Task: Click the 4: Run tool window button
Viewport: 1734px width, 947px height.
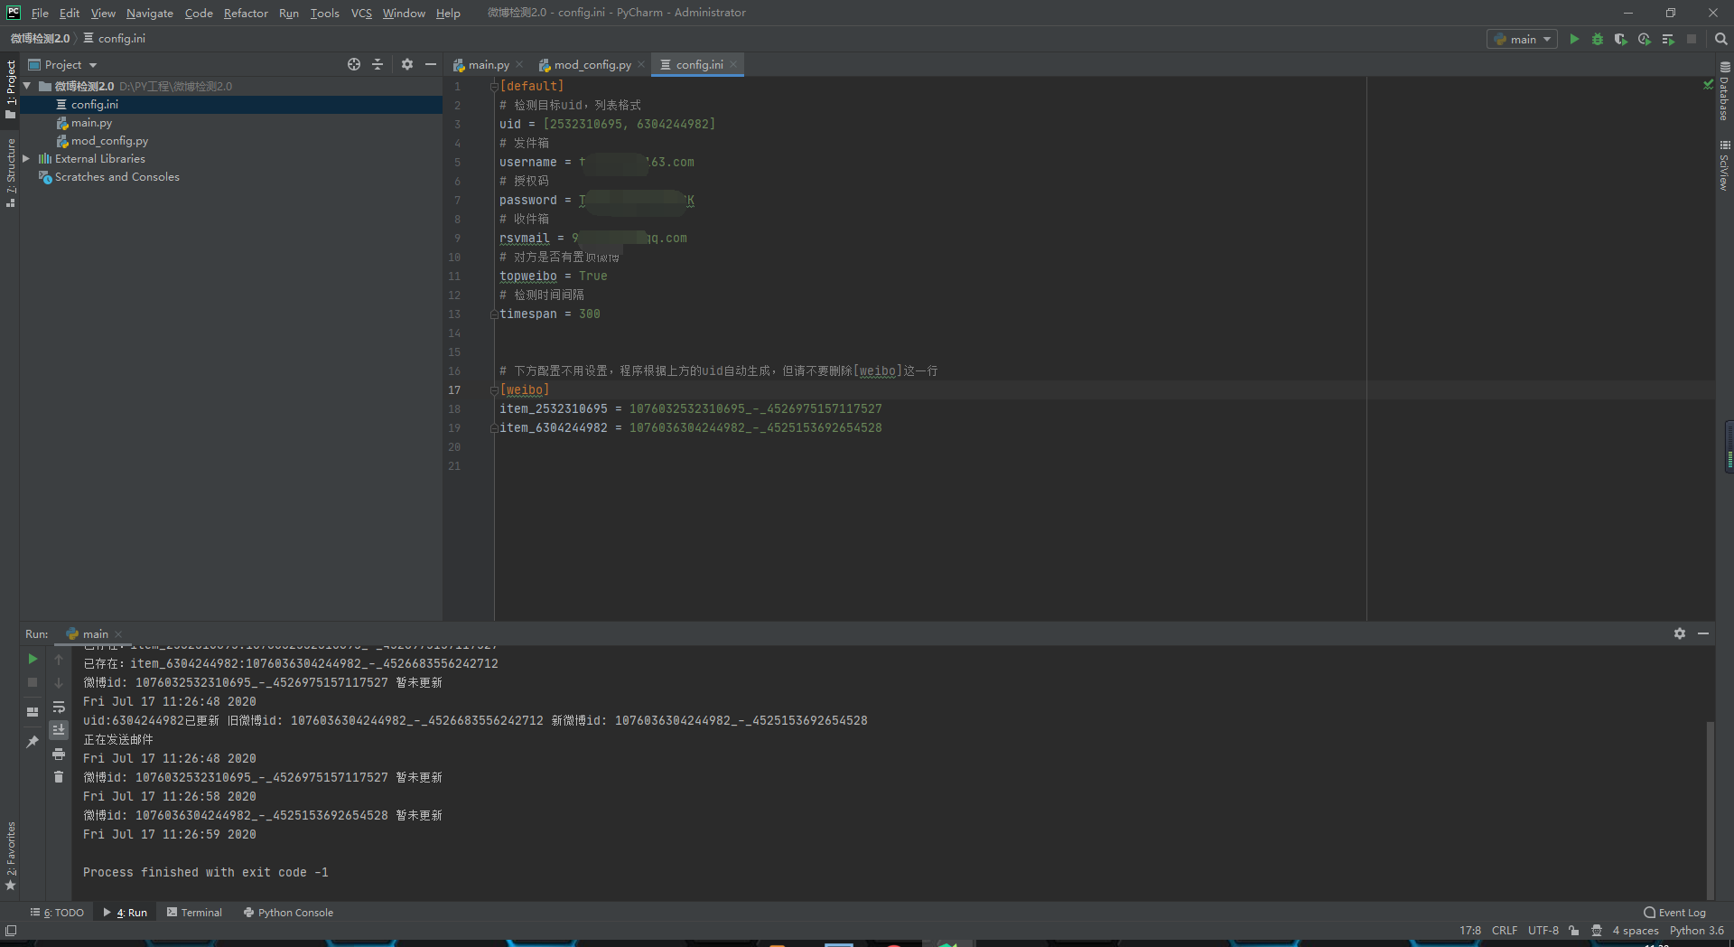Action: coord(126,913)
